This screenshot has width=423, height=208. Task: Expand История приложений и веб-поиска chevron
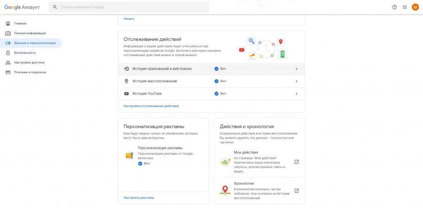tap(297, 69)
